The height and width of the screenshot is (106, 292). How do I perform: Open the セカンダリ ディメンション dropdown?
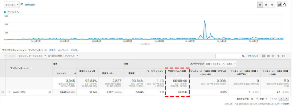(x=32, y=56)
